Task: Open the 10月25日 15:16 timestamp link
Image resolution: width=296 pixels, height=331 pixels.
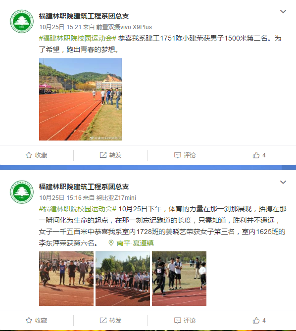Action: pos(60,197)
